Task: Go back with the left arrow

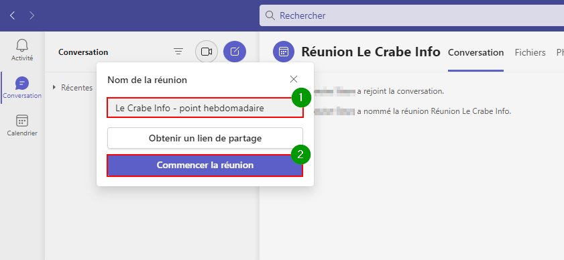Action: 13,15
